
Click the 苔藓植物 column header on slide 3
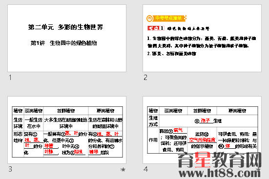66,111
